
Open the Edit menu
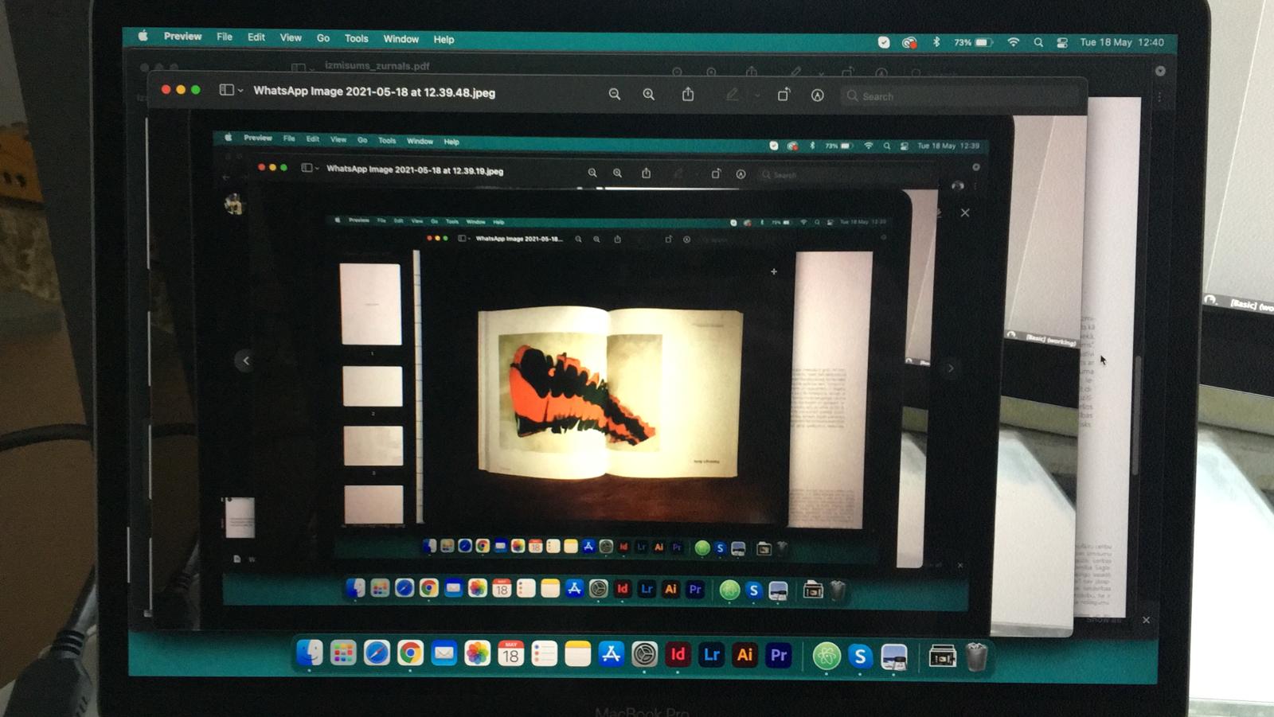click(256, 37)
